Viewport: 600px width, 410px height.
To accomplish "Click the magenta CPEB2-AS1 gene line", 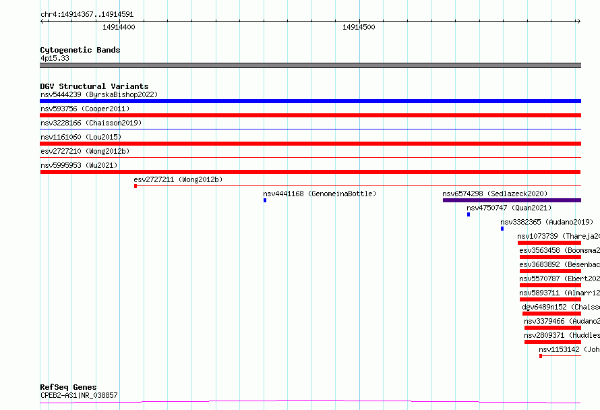I will point(310,402).
